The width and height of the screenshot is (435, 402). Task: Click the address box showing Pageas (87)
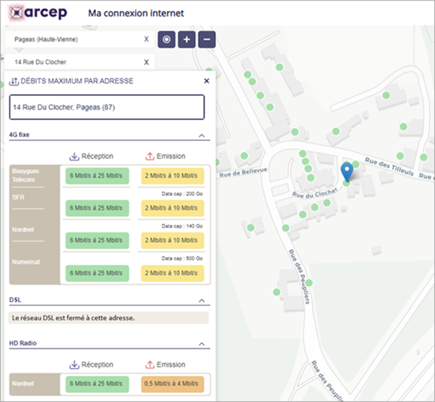click(107, 107)
